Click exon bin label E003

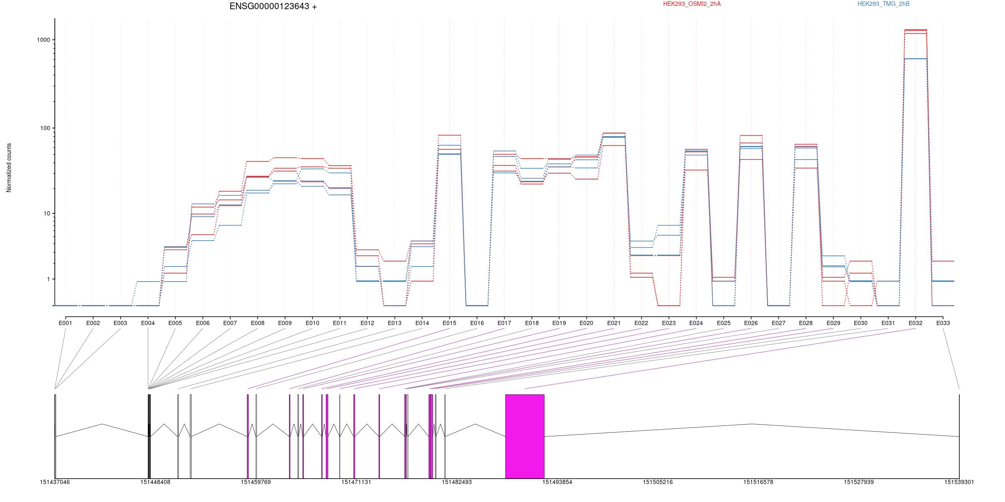pos(120,323)
